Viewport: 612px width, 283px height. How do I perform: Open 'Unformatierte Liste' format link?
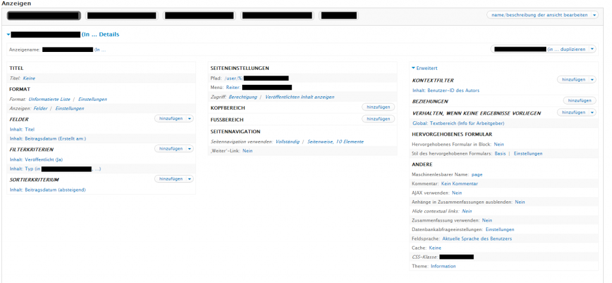tap(50, 99)
